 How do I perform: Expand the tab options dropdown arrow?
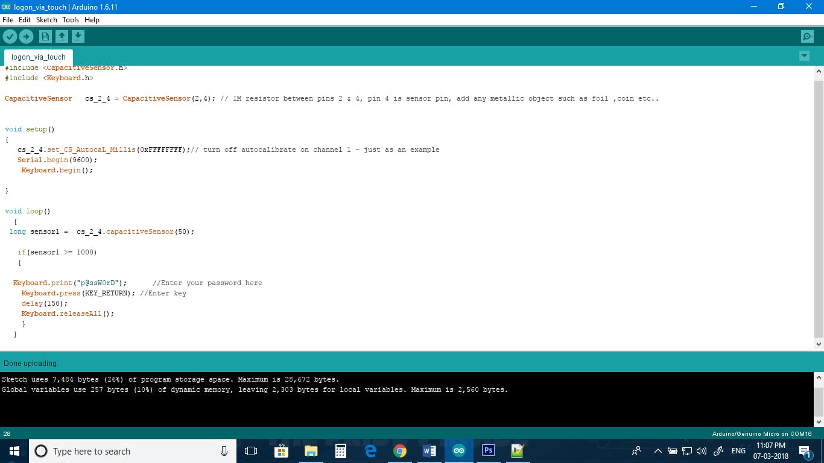pyautogui.click(x=804, y=56)
